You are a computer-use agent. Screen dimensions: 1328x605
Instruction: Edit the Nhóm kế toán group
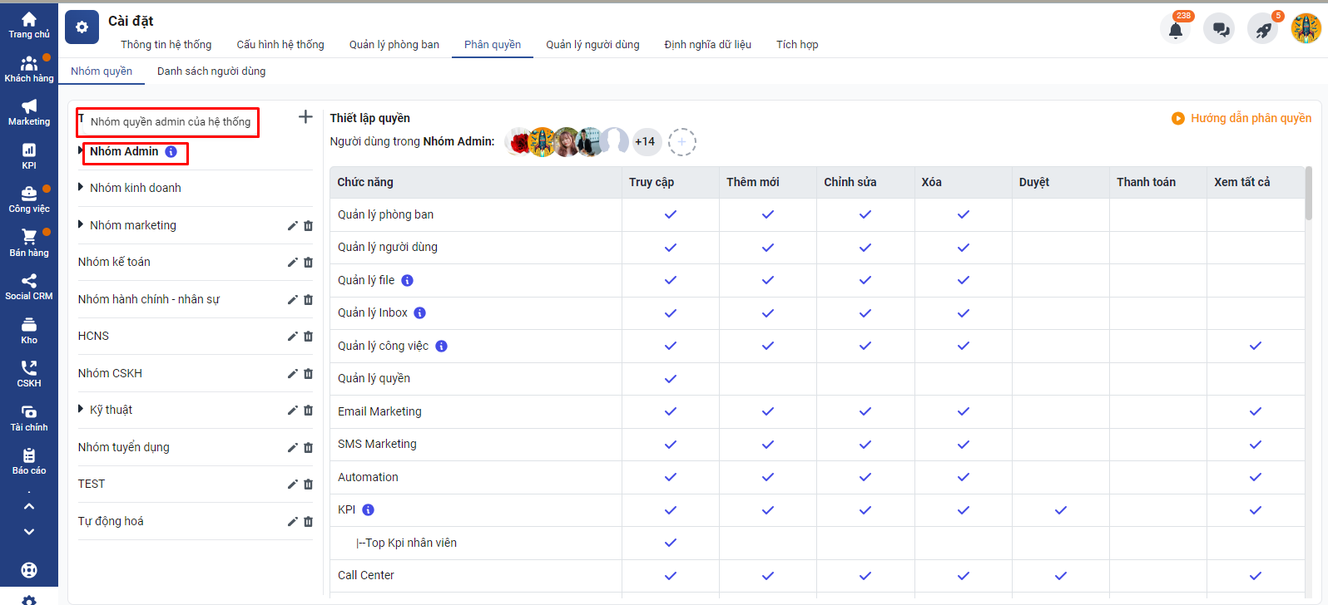292,263
